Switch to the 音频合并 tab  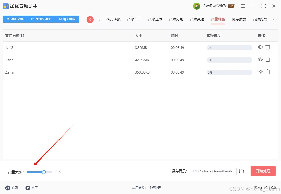pos(134,19)
